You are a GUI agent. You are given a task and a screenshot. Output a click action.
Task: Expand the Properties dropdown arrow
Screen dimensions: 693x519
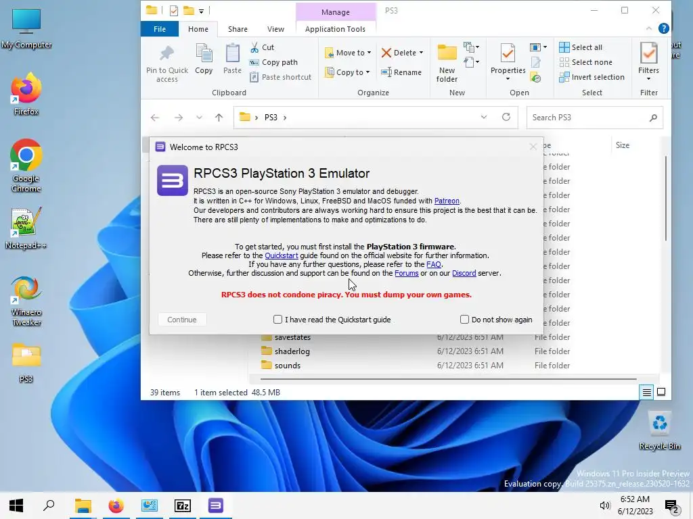508,79
